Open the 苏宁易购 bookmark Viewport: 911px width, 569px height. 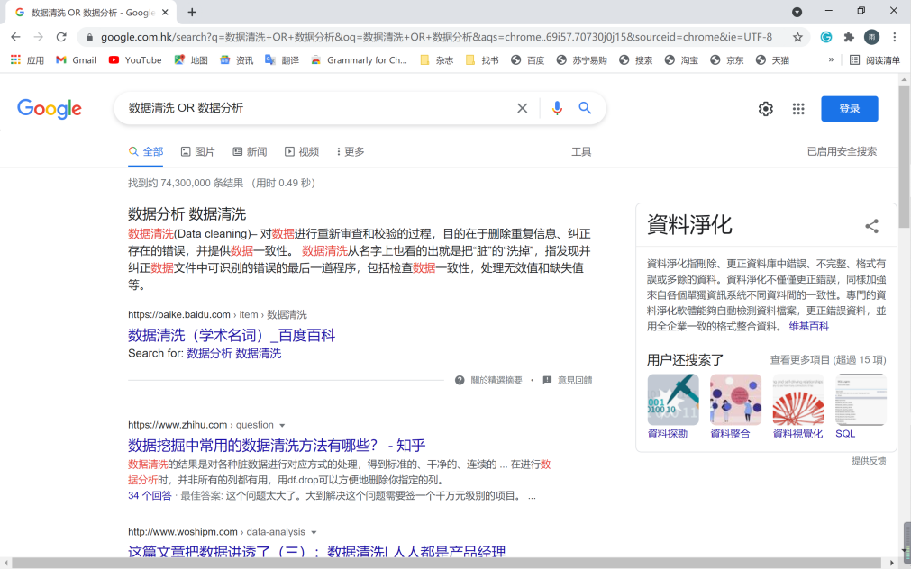(x=581, y=59)
